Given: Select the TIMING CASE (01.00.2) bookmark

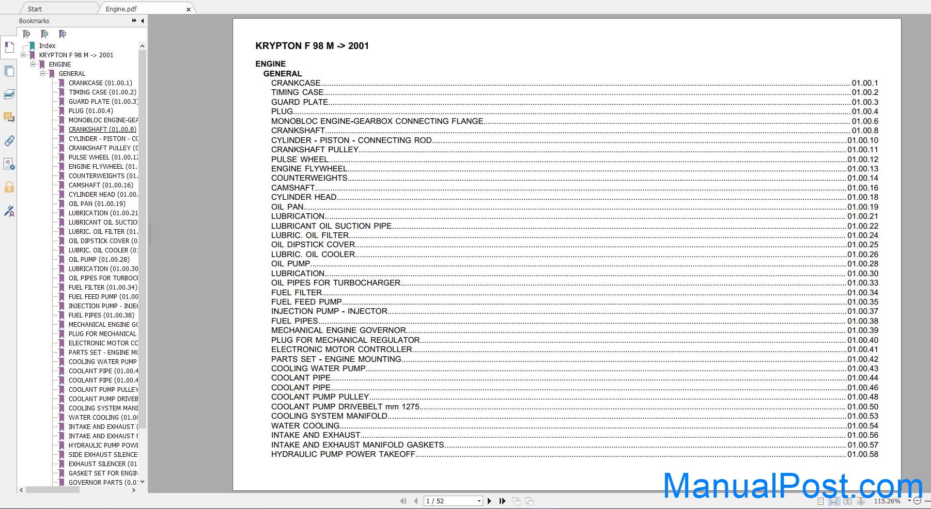Looking at the screenshot, I should click(x=102, y=92).
